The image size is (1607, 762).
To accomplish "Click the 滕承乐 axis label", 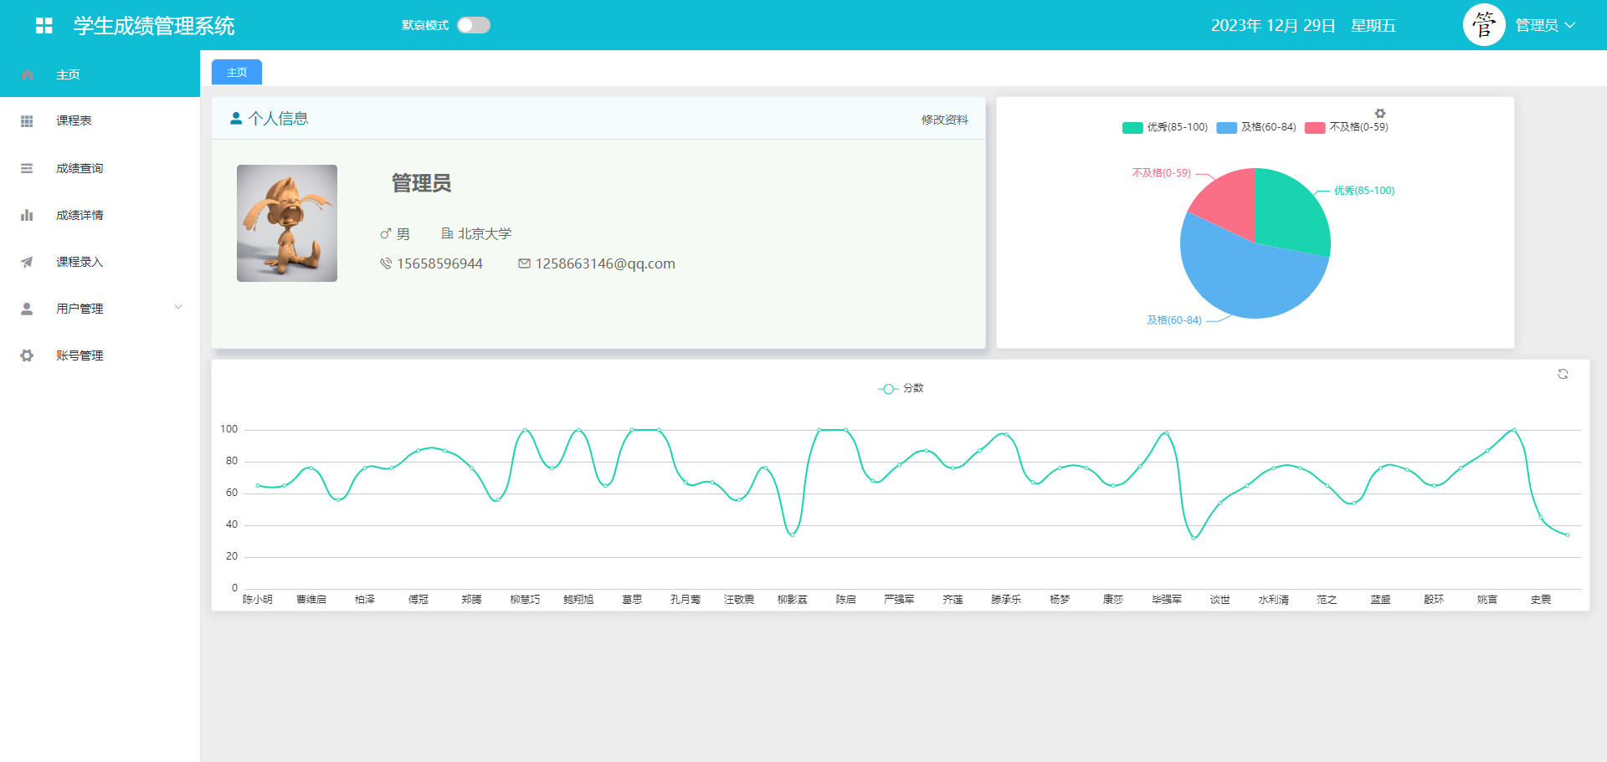I will [1006, 600].
